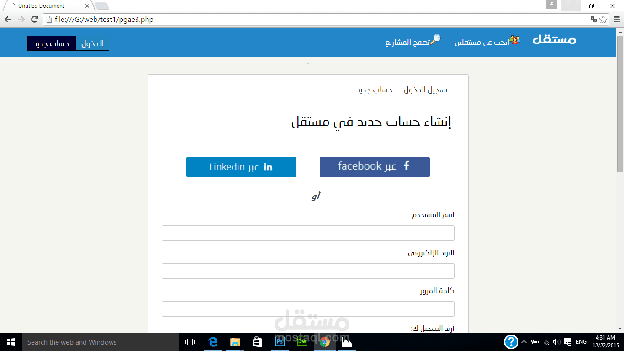Screen dimensions: 624x351
Task: Open the volume speaker tray icon
Action: 557,342
